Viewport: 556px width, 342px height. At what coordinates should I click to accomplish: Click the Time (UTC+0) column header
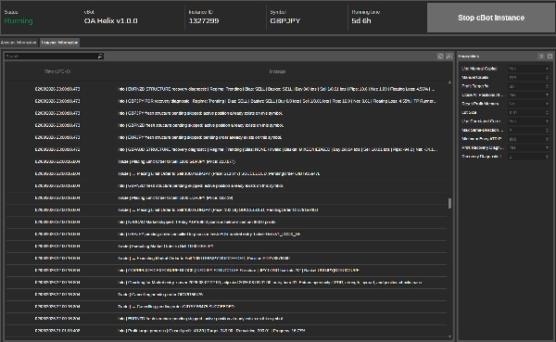coord(57,71)
